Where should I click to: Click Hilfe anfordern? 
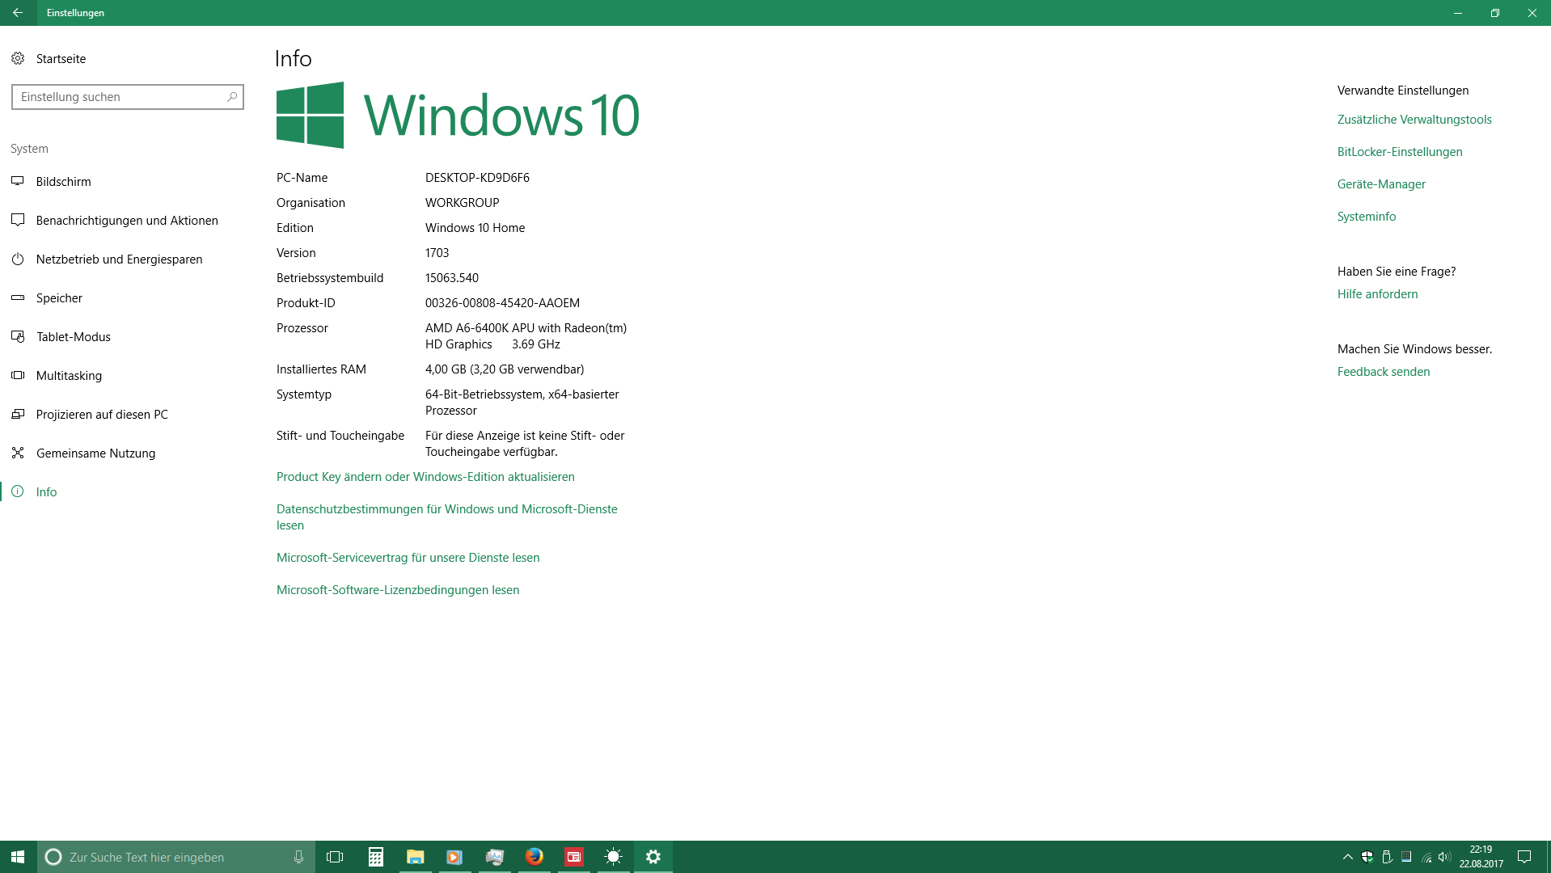point(1377,294)
